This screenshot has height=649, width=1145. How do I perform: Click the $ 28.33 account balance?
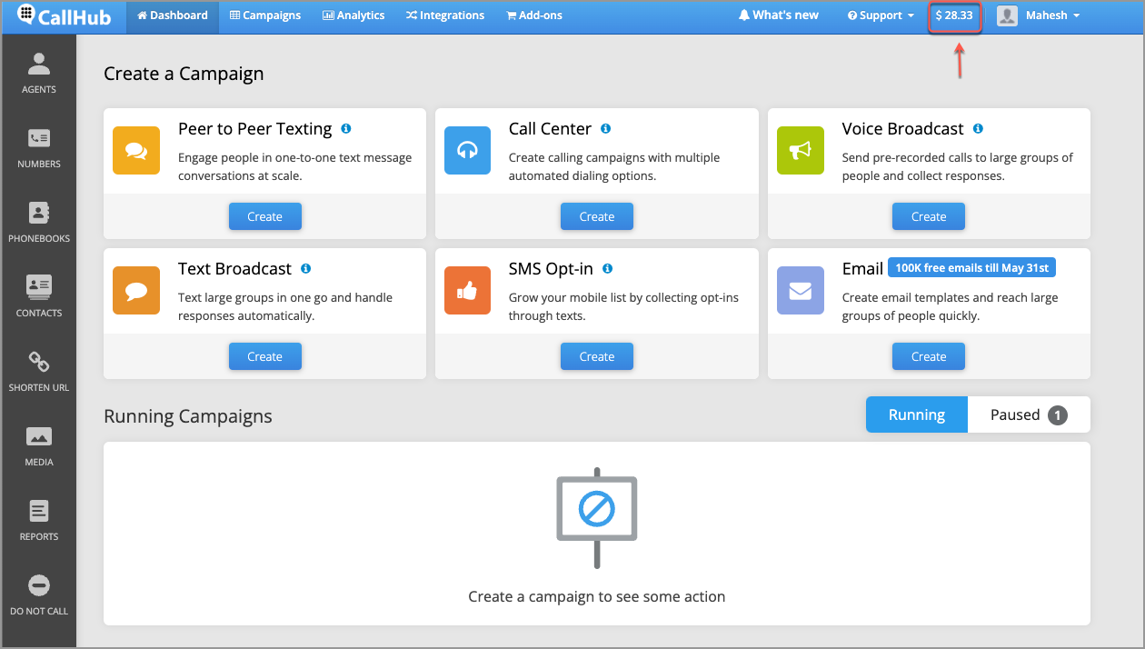[954, 15]
